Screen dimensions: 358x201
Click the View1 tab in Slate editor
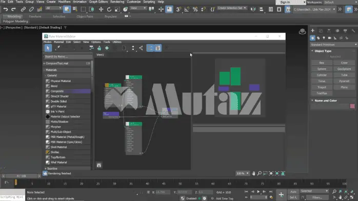coord(100,55)
